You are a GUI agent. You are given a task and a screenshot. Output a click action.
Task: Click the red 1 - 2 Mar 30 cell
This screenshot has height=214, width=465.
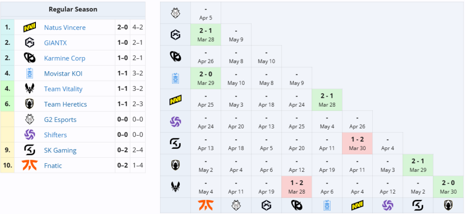click(357, 143)
